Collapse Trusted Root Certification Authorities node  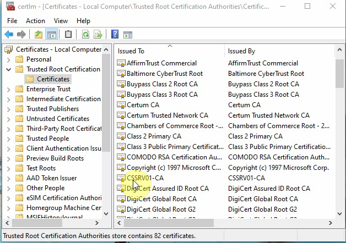tap(8, 69)
